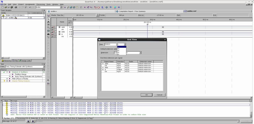Screen dimensions: 254x124
Task: Click the Stratix II warning triangle icon
Action: point(3,15)
